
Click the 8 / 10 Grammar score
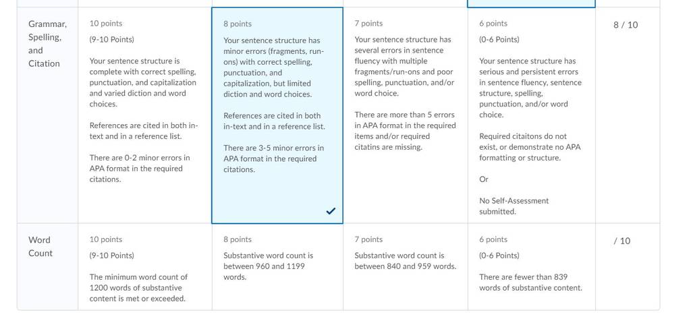(626, 25)
